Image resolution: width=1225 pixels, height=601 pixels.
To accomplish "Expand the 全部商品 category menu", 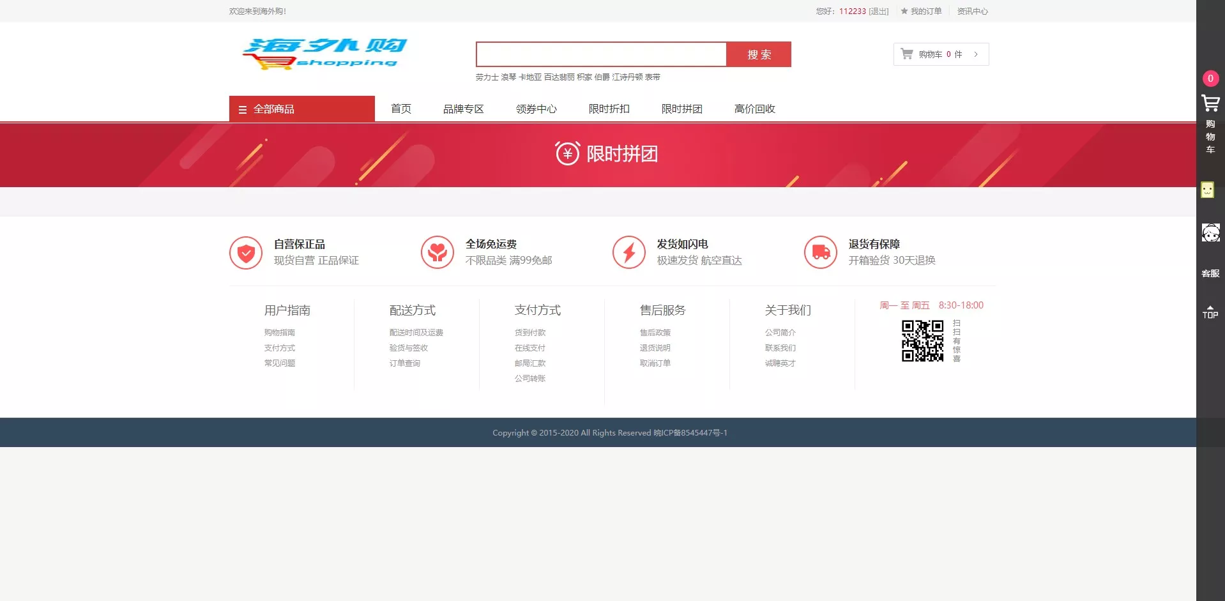I will coord(301,109).
